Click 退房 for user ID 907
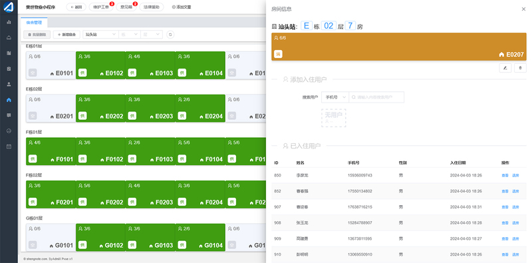 click(x=516, y=207)
